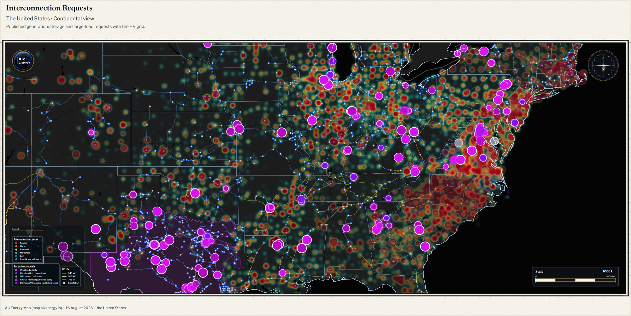Click the "Elevated" legend label
Image resolution: width=631 pixels, height=316 pixels.
click(x=24, y=250)
